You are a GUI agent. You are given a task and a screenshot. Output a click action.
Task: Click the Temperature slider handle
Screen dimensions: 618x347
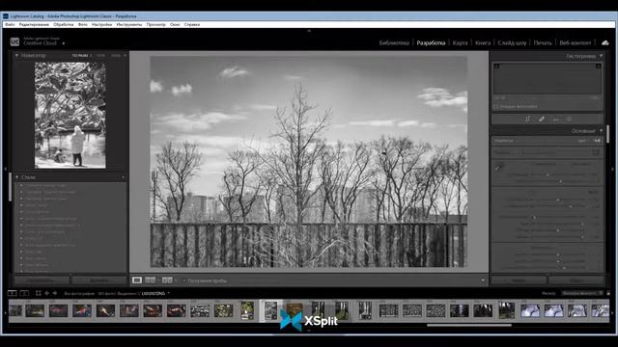click(x=548, y=174)
